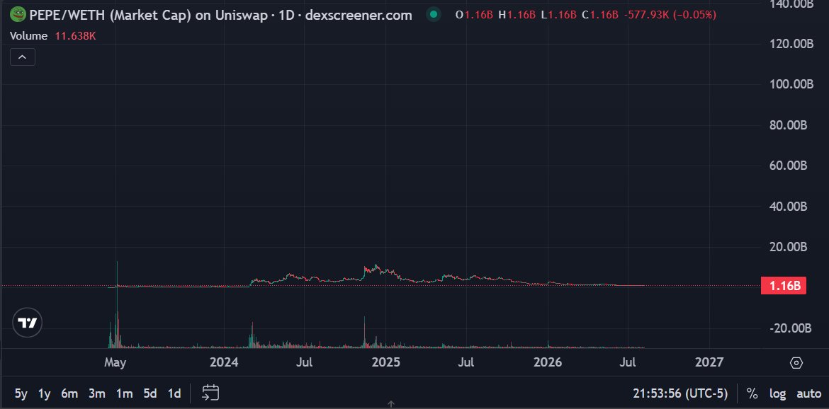829x409 pixels.
Task: Select the 5d time range
Action: pyautogui.click(x=150, y=393)
